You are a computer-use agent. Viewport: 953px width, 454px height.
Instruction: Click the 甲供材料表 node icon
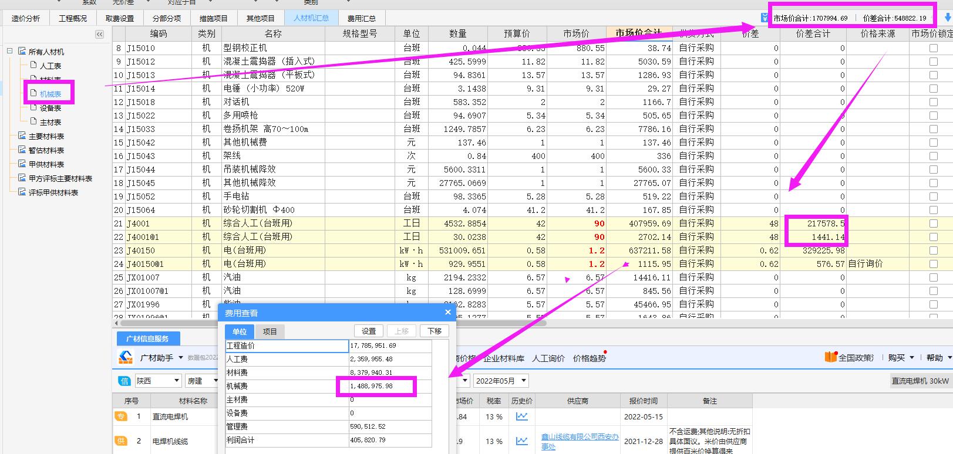point(22,164)
